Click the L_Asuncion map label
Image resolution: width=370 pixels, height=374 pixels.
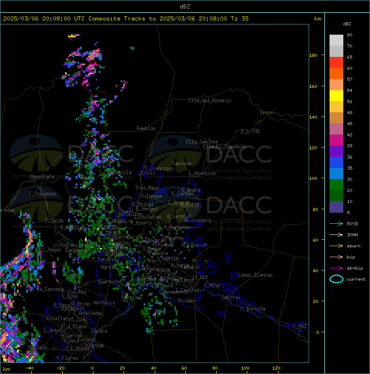click(202, 173)
